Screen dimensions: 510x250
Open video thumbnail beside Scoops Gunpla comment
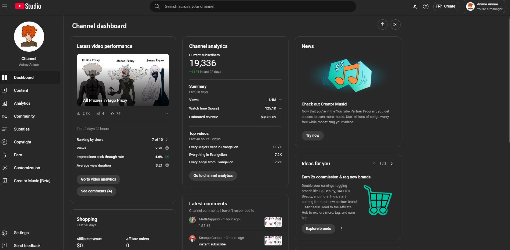273,241
